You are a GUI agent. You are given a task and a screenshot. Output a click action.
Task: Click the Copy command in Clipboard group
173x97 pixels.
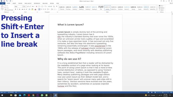6,8
